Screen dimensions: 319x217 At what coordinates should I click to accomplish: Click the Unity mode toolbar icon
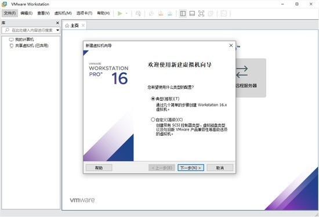click(211, 13)
